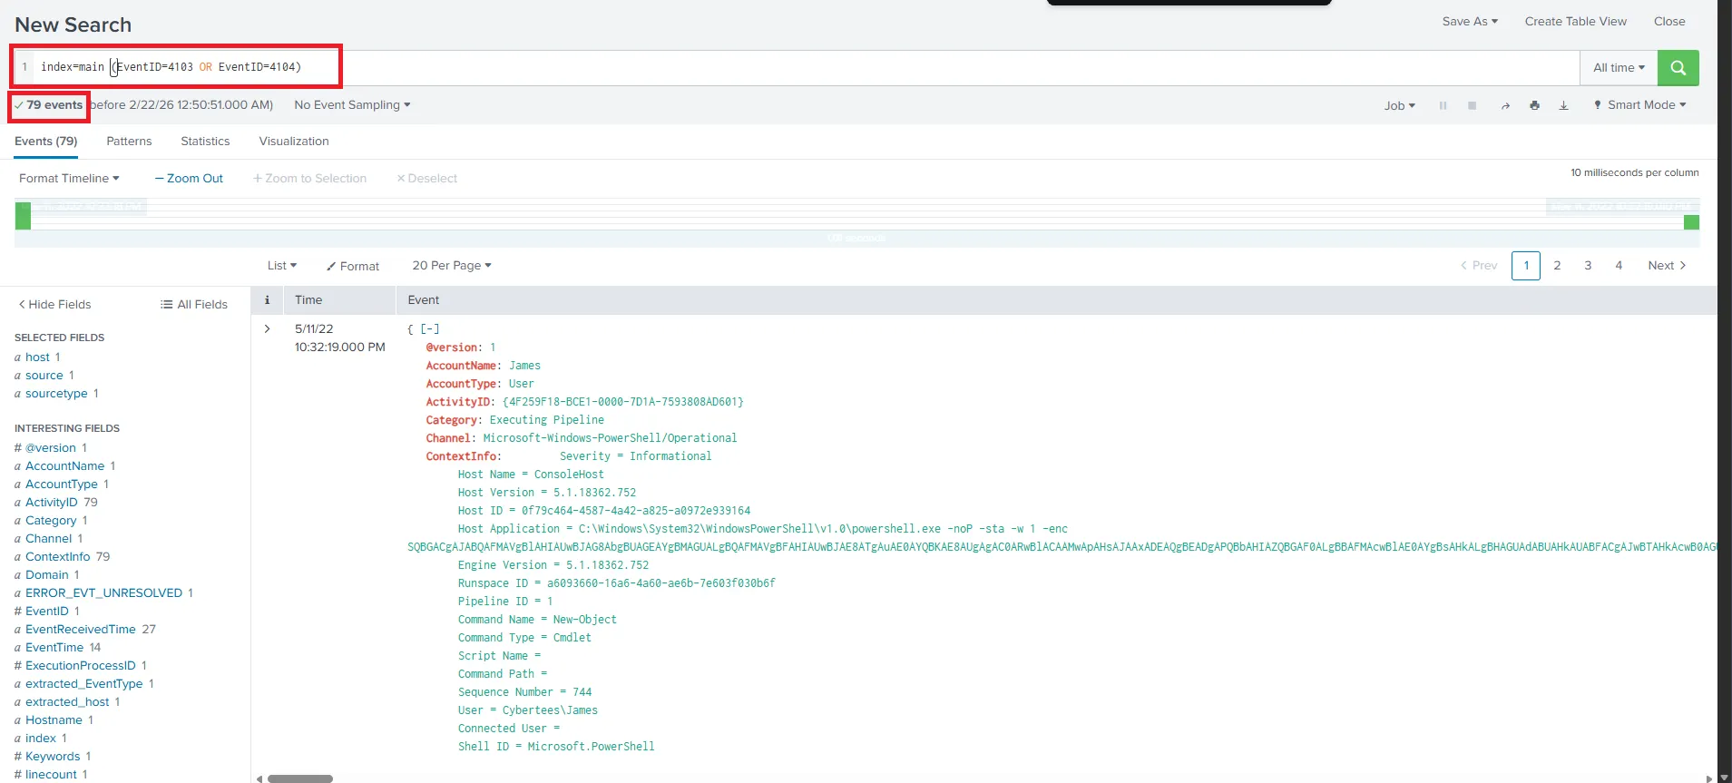Click Hide Fields
This screenshot has width=1732, height=783.
point(54,304)
